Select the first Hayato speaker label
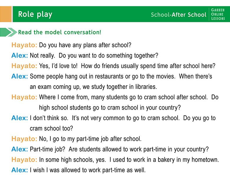Screen dimensions: 230x176 coord(24,45)
